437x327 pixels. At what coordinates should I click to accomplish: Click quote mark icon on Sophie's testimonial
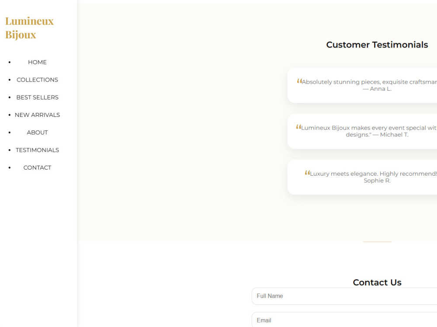[x=307, y=173]
